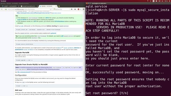Click edit link in green tip
This screenshot has height=96, width=171.
[62, 36]
